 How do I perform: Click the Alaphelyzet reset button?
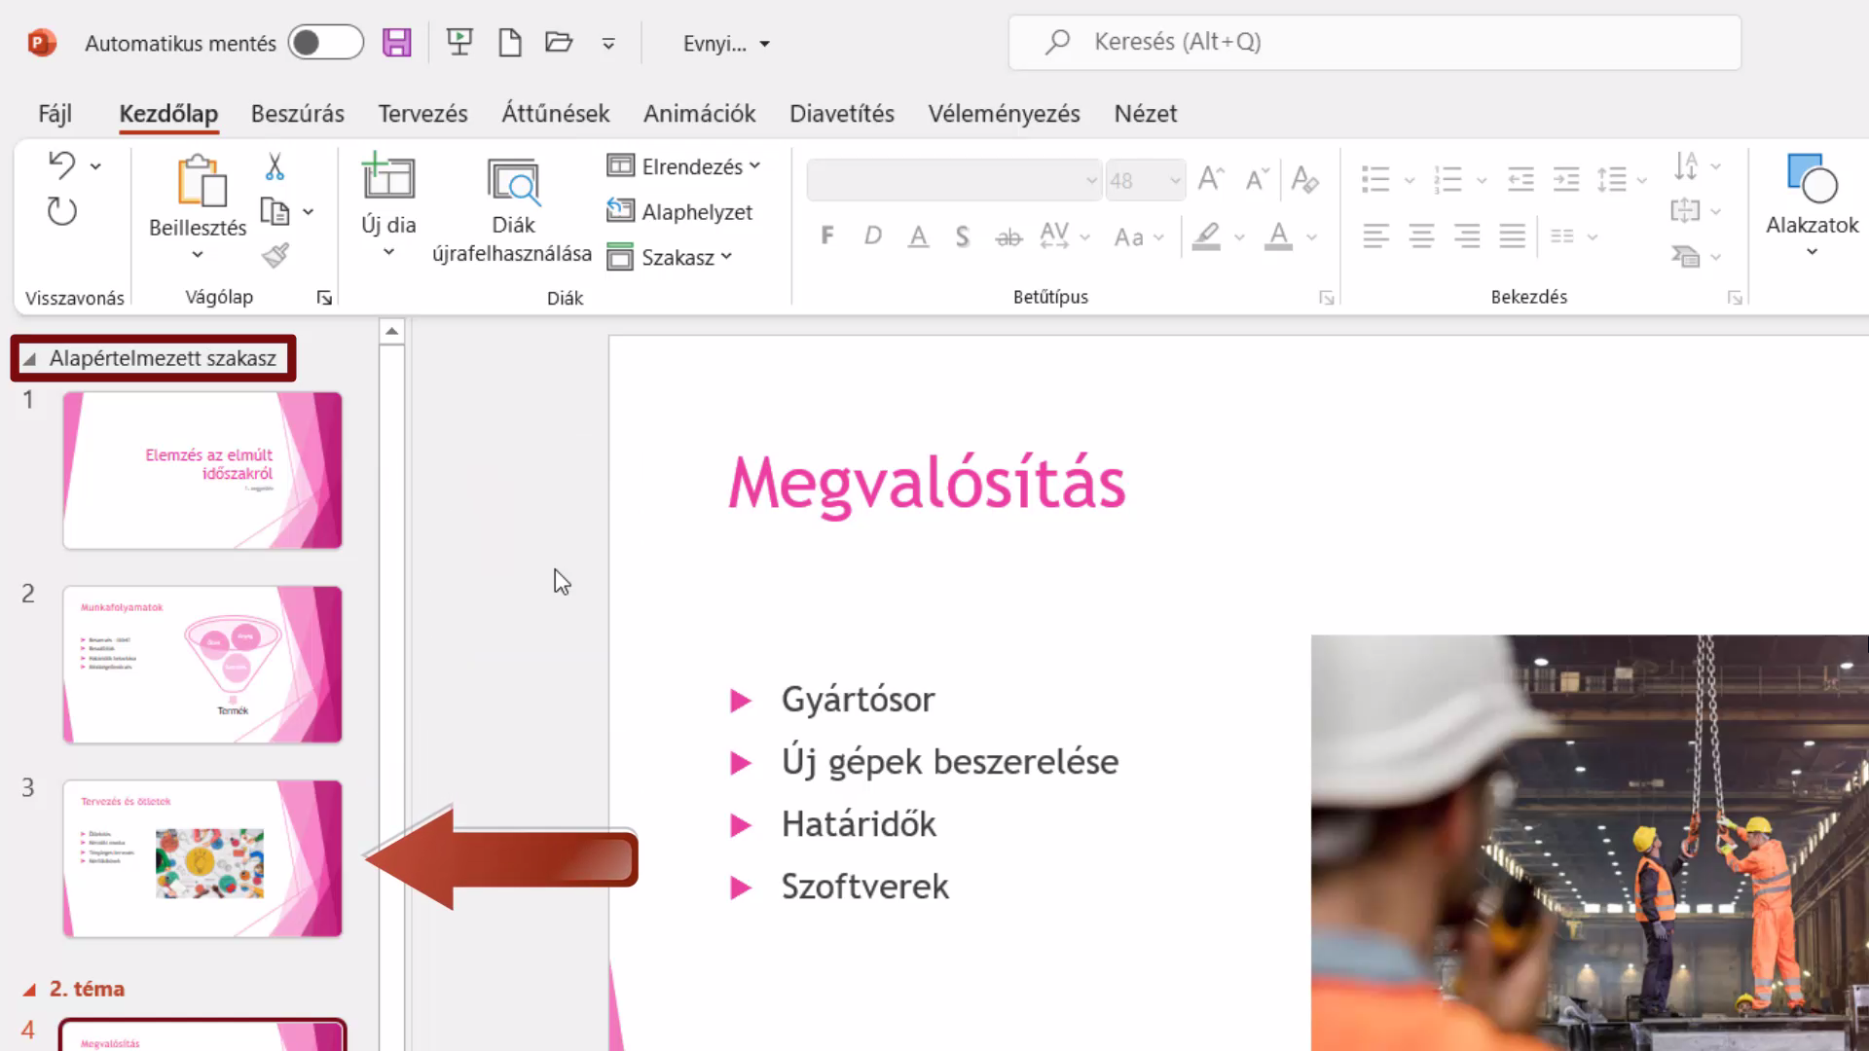point(679,211)
